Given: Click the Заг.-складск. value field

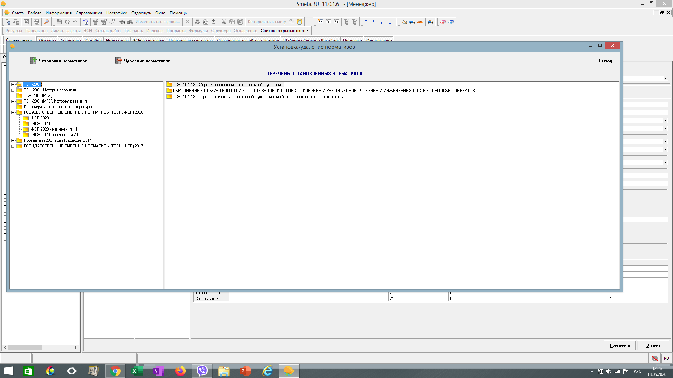Looking at the screenshot, I should click(x=308, y=299).
